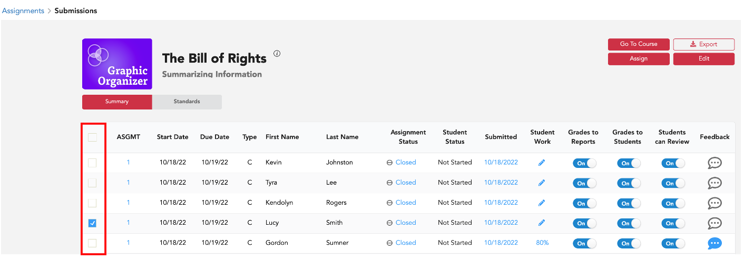Click the Export button

(x=703, y=44)
